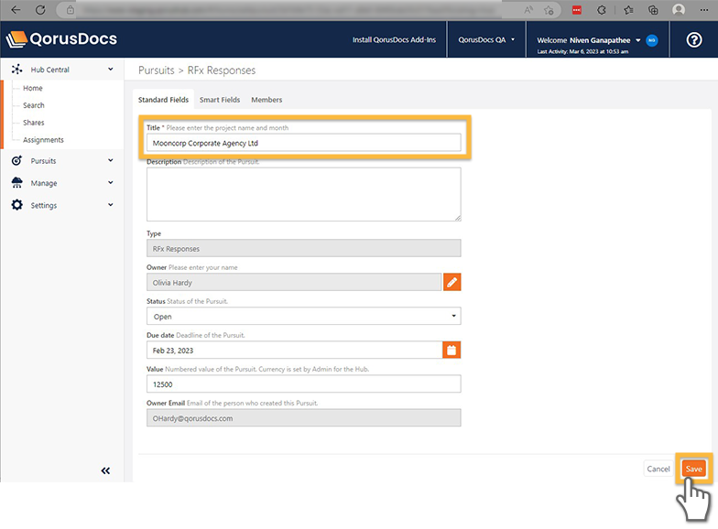This screenshot has height=529, width=718.
Task: Open the browser favorites list icon
Action: point(628,9)
